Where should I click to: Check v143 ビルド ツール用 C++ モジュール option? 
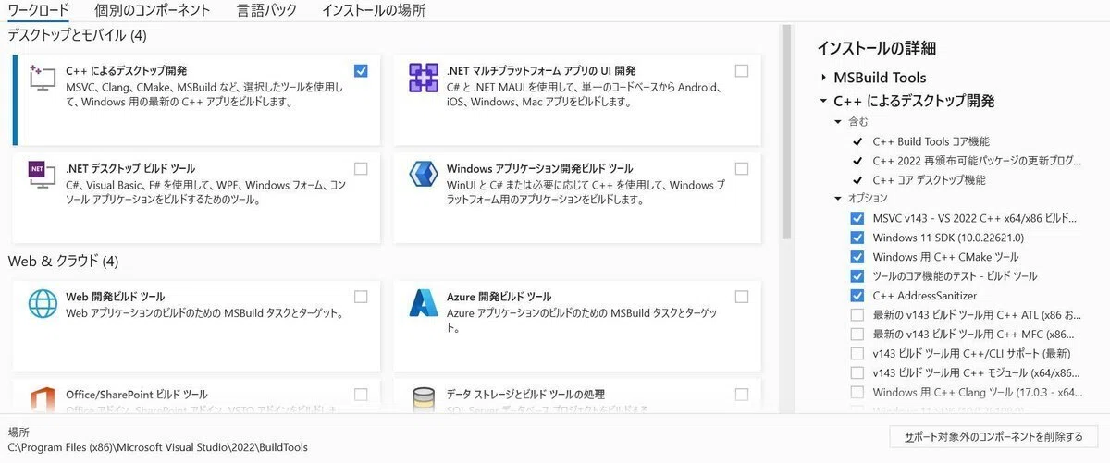(857, 373)
